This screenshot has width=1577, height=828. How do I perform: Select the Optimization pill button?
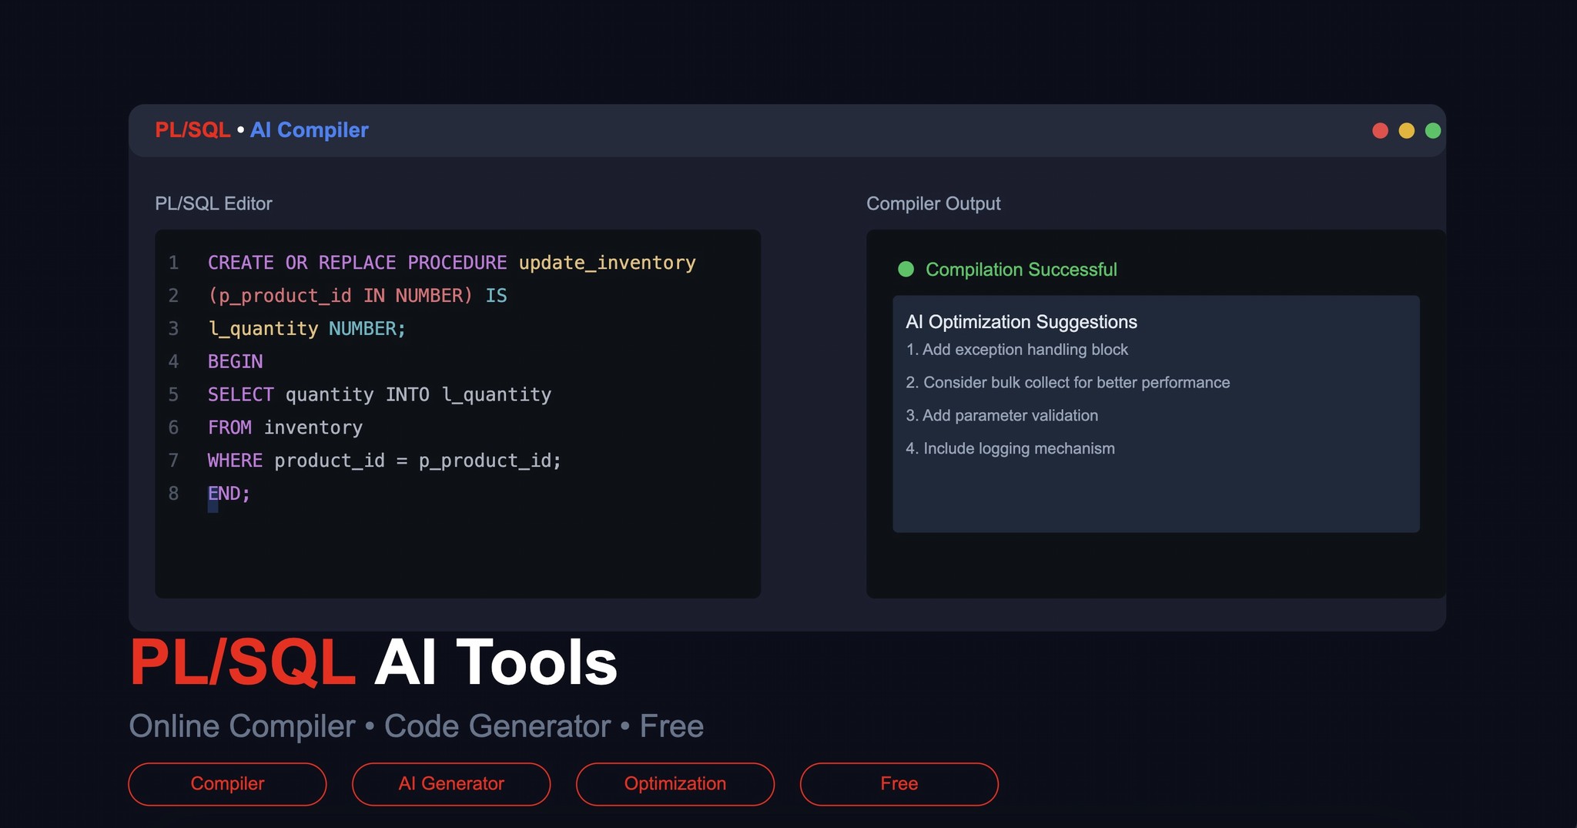pos(675,783)
